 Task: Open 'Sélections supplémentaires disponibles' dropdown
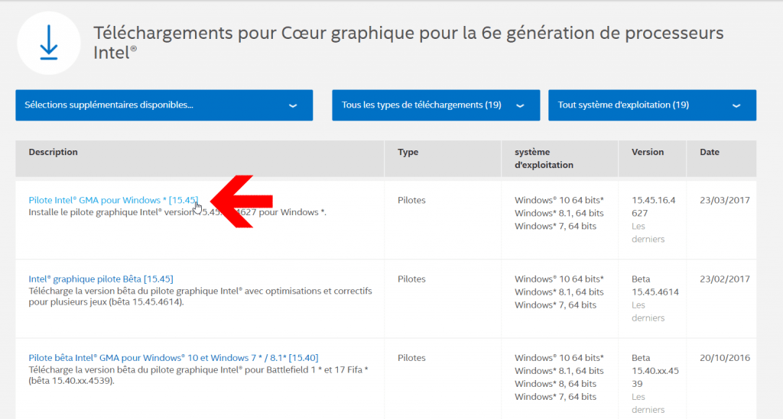point(164,105)
